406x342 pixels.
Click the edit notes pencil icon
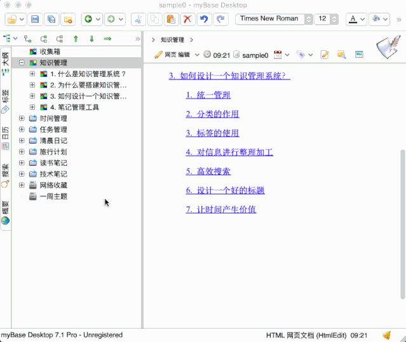click(x=325, y=55)
